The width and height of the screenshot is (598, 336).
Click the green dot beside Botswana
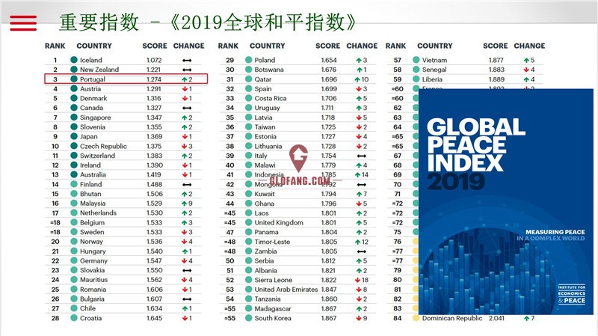249,70
